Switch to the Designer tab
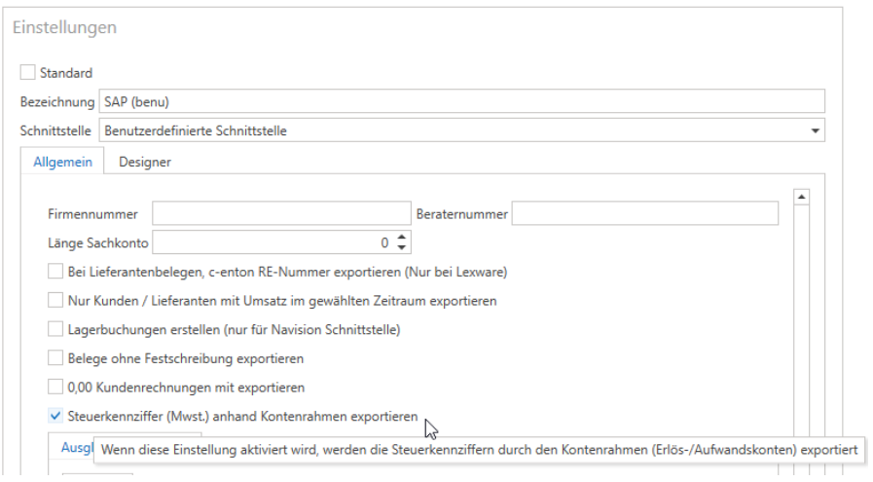Image resolution: width=873 pixels, height=482 pixels. coord(144,163)
